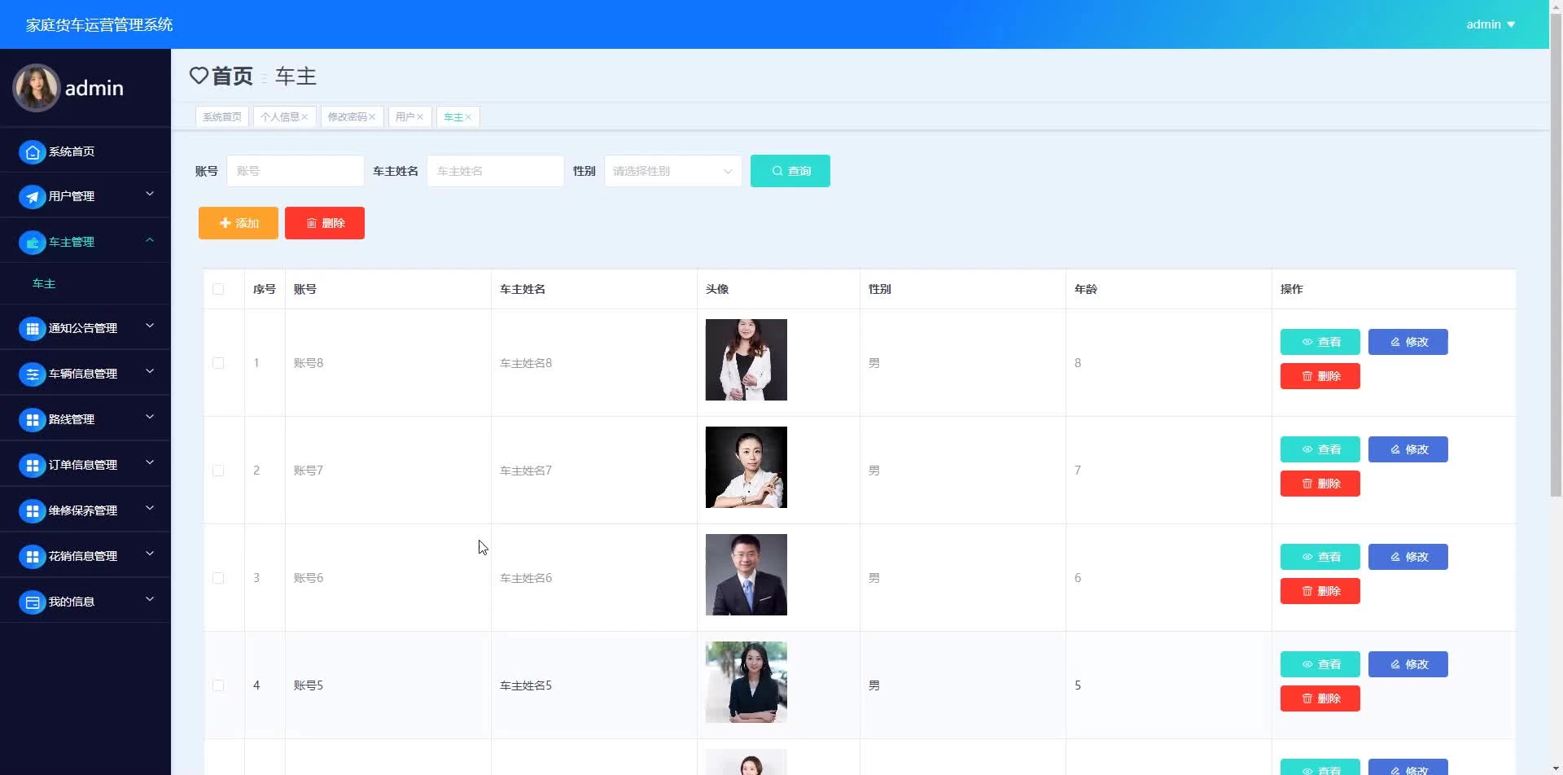This screenshot has height=775, width=1563.
Task: Close the 车主 tab
Action: pyautogui.click(x=468, y=117)
